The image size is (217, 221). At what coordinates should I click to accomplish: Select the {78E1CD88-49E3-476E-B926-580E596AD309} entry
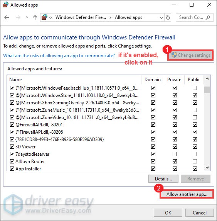[x=59, y=139]
